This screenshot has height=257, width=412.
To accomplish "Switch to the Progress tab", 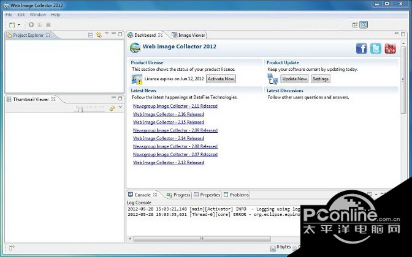I will (x=178, y=195).
